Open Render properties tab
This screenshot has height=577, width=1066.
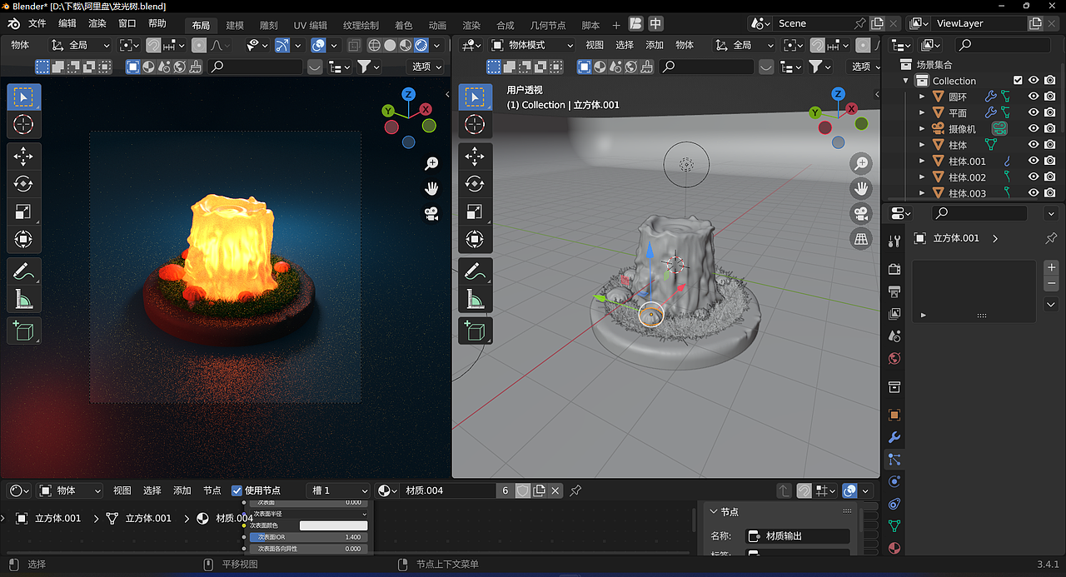click(894, 270)
